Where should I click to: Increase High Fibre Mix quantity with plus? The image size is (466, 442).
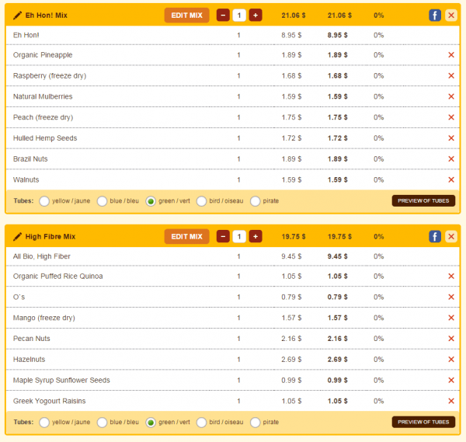tap(256, 236)
